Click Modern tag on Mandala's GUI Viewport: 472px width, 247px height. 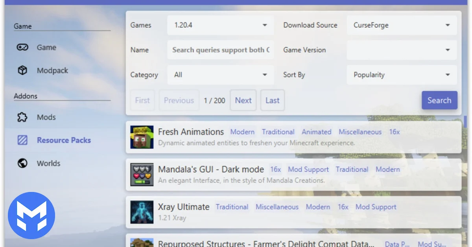tap(388, 170)
